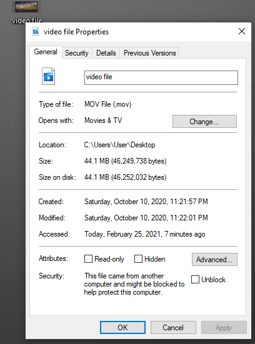This screenshot has width=255, height=344.
Task: Click the title bar file icon
Action: click(36, 32)
